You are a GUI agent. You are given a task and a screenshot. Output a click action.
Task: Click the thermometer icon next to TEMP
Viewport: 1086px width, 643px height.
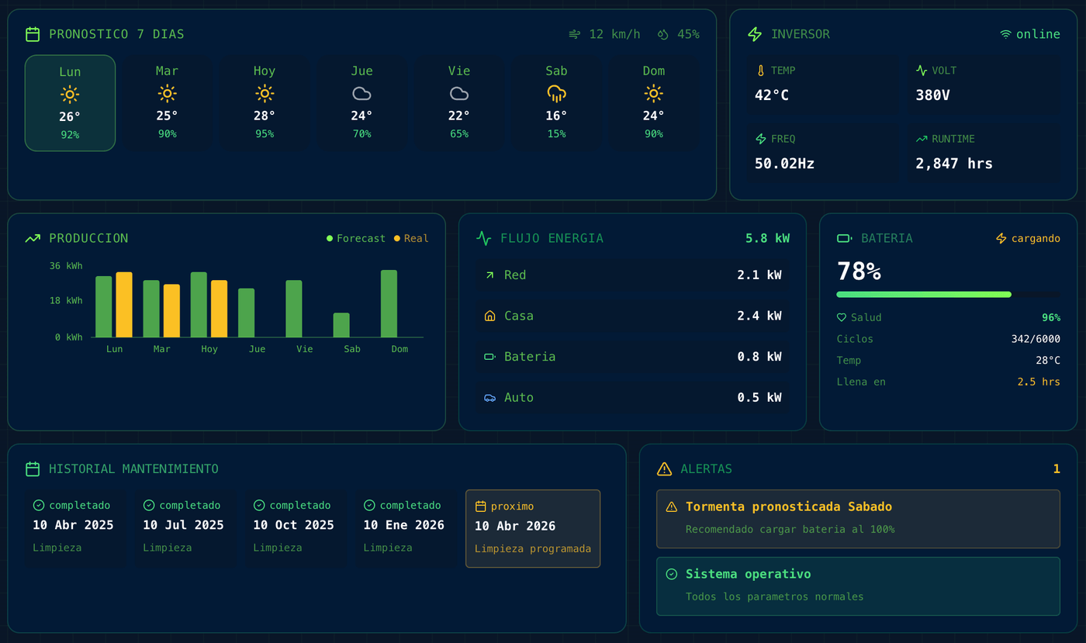(x=761, y=71)
